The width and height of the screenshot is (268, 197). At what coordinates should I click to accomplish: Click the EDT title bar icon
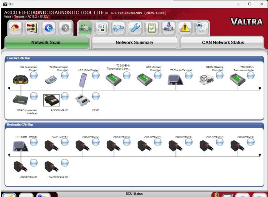pyautogui.click(x=5, y=4)
